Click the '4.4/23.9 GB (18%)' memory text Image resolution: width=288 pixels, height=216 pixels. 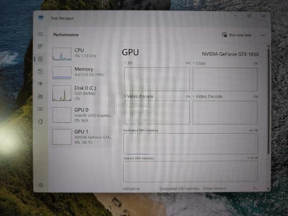[90, 75]
